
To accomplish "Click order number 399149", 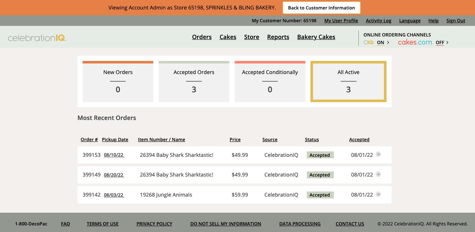I will [x=91, y=175].
